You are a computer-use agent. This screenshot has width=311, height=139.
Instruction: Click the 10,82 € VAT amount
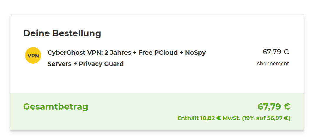pyautogui.click(x=211, y=118)
